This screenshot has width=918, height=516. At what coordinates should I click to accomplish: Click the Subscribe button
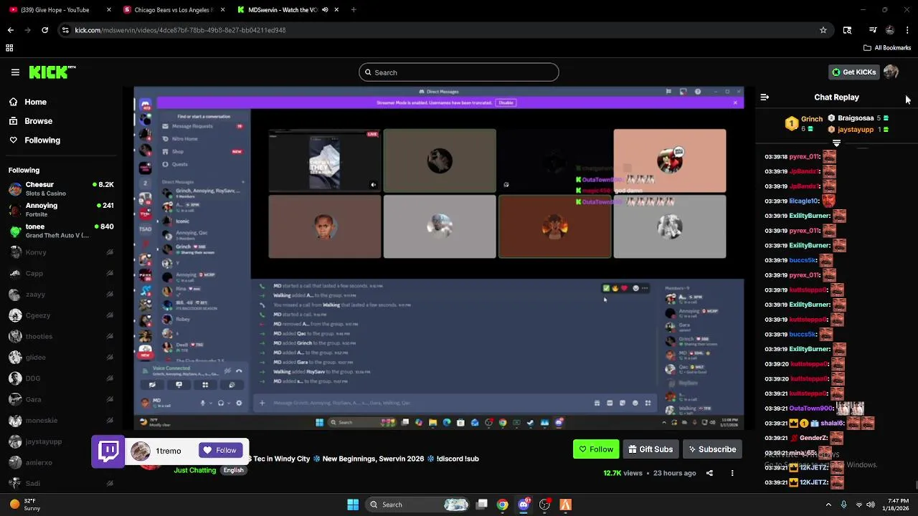click(712, 449)
